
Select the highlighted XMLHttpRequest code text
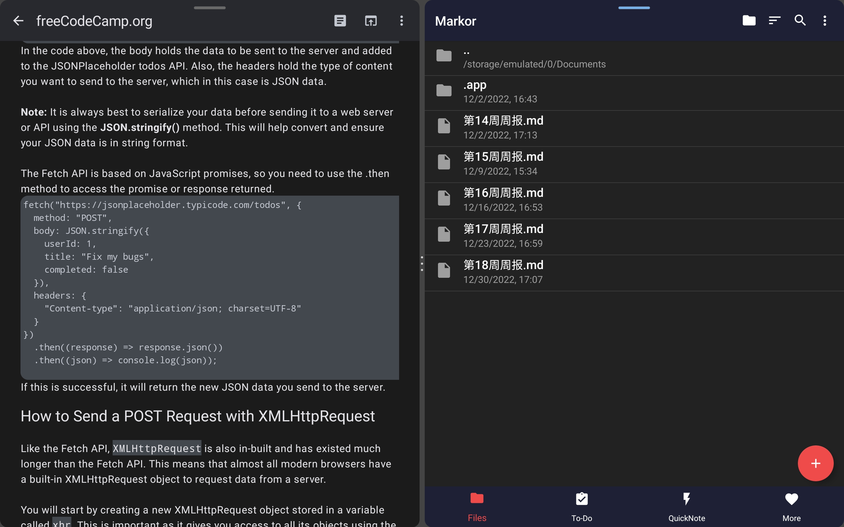[157, 448]
